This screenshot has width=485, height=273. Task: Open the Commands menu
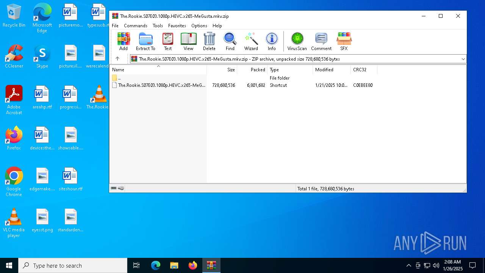136,26
